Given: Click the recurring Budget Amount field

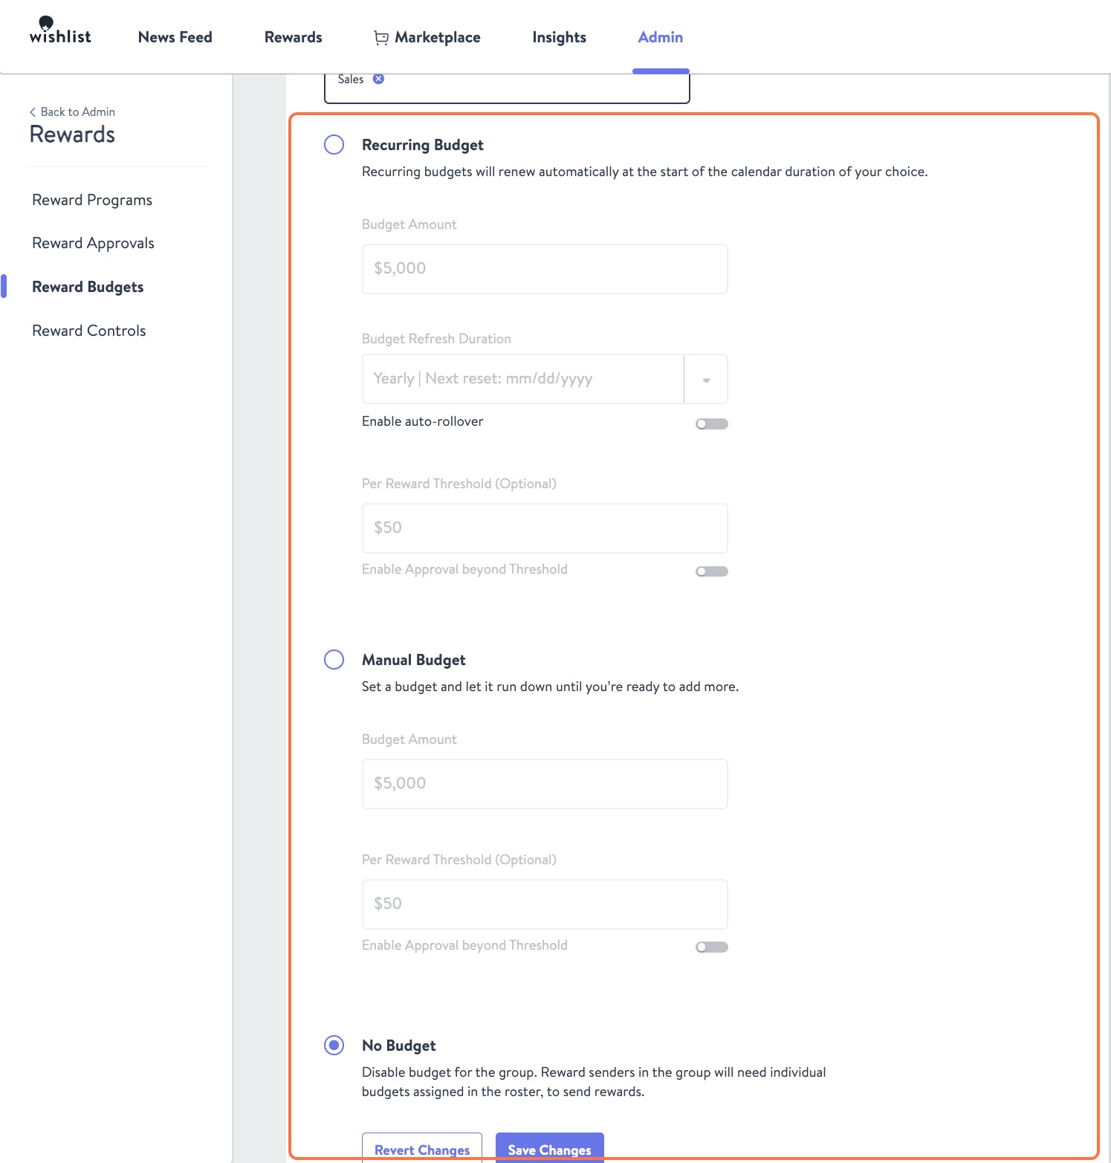Looking at the screenshot, I should (x=544, y=268).
